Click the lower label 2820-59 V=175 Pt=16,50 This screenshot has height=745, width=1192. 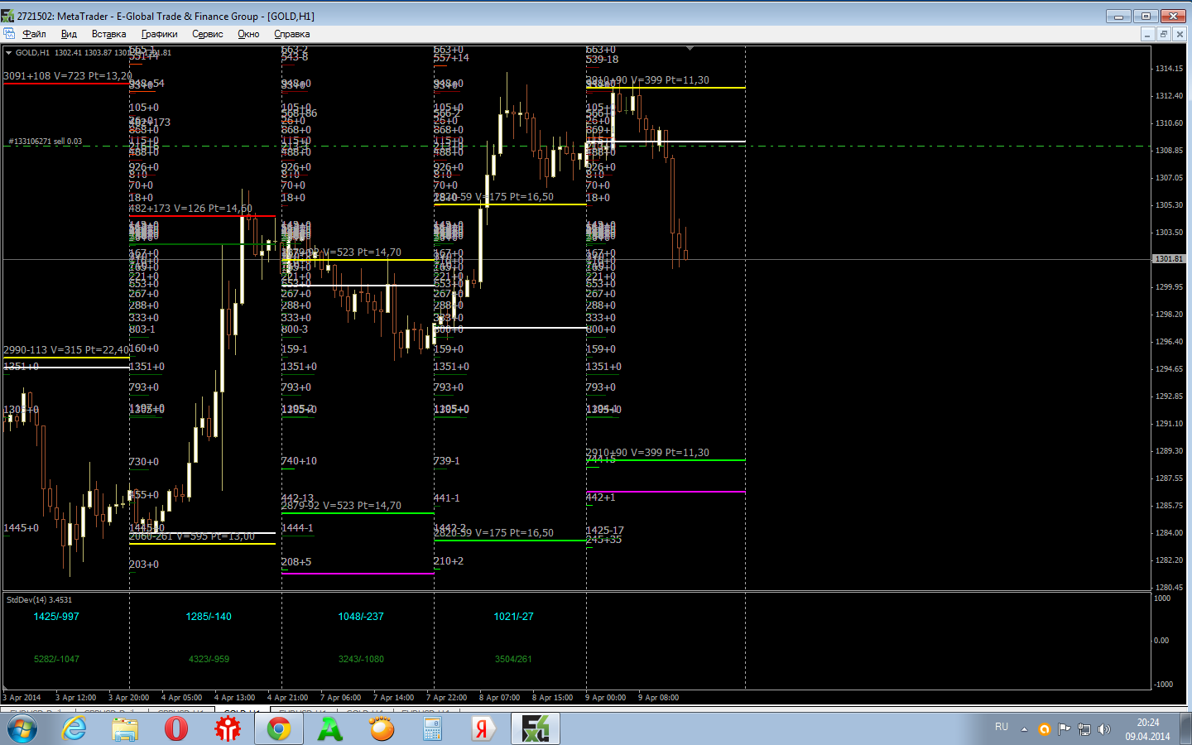493,533
